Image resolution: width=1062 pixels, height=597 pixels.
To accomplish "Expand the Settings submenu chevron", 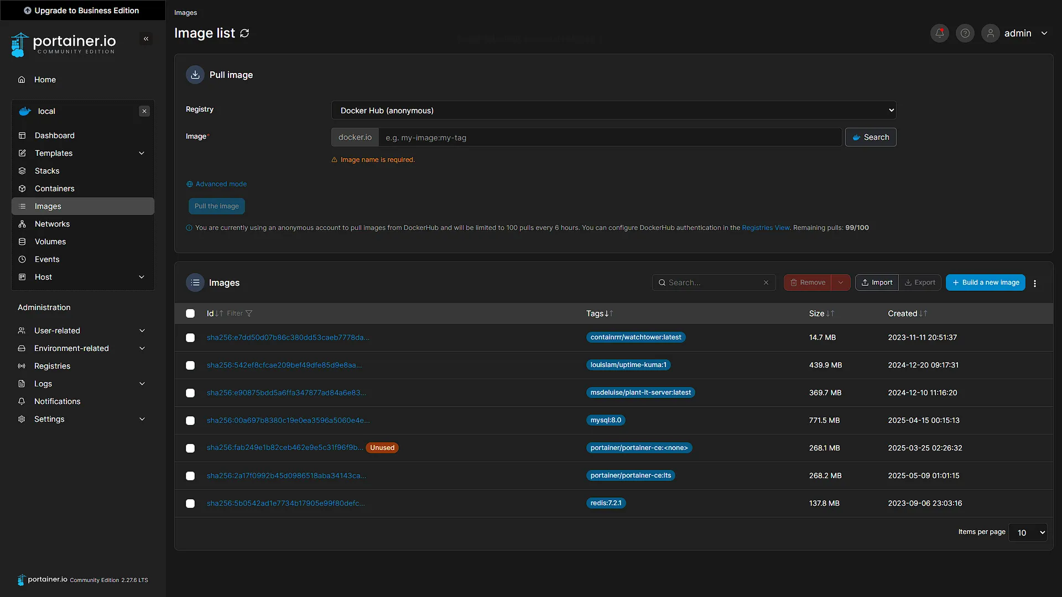I will coord(142,419).
